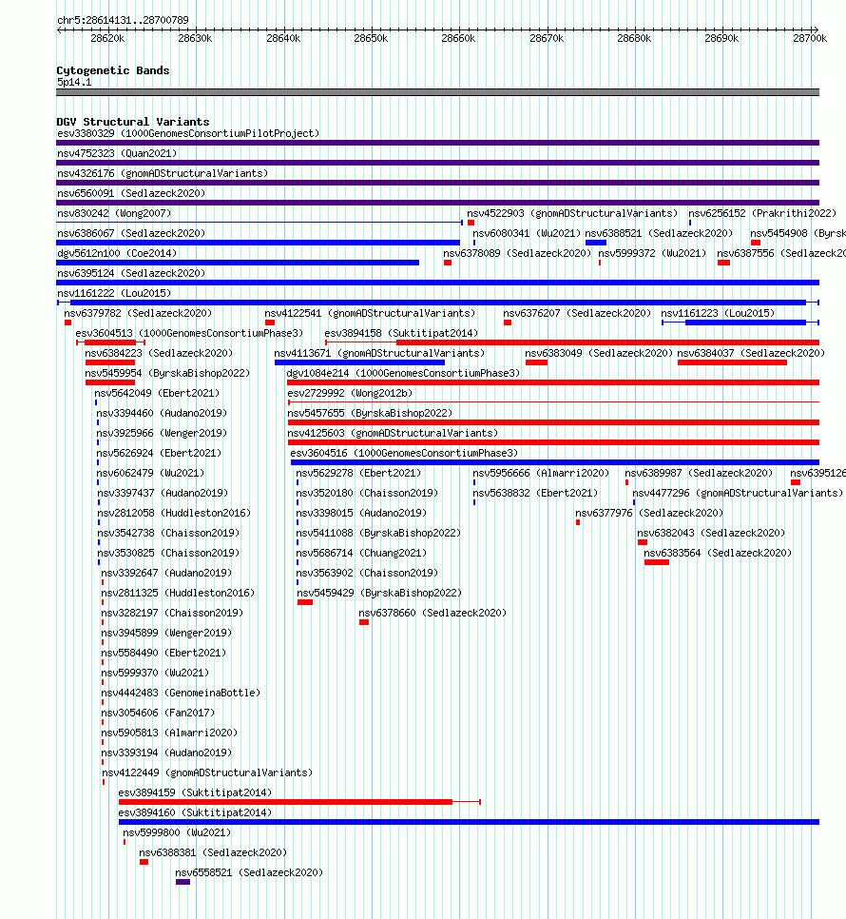Select the nsv6379782 (Sedlazeck2020) label
846x919 pixels.
point(138,313)
